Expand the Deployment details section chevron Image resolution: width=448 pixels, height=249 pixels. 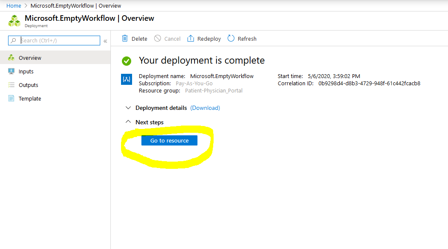click(128, 108)
